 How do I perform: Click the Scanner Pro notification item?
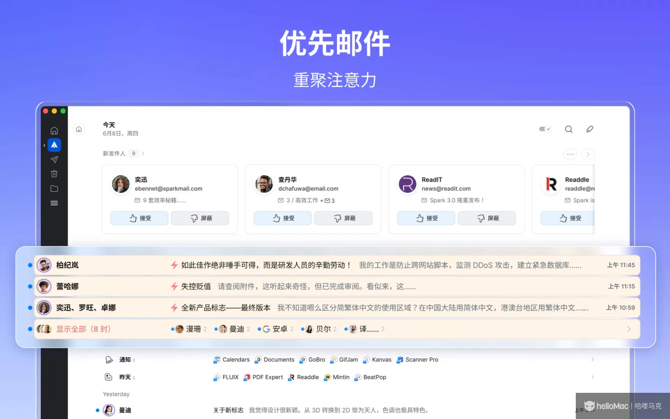[x=417, y=360]
